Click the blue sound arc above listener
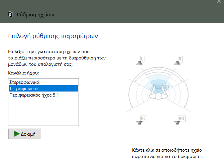 coord(160,79)
